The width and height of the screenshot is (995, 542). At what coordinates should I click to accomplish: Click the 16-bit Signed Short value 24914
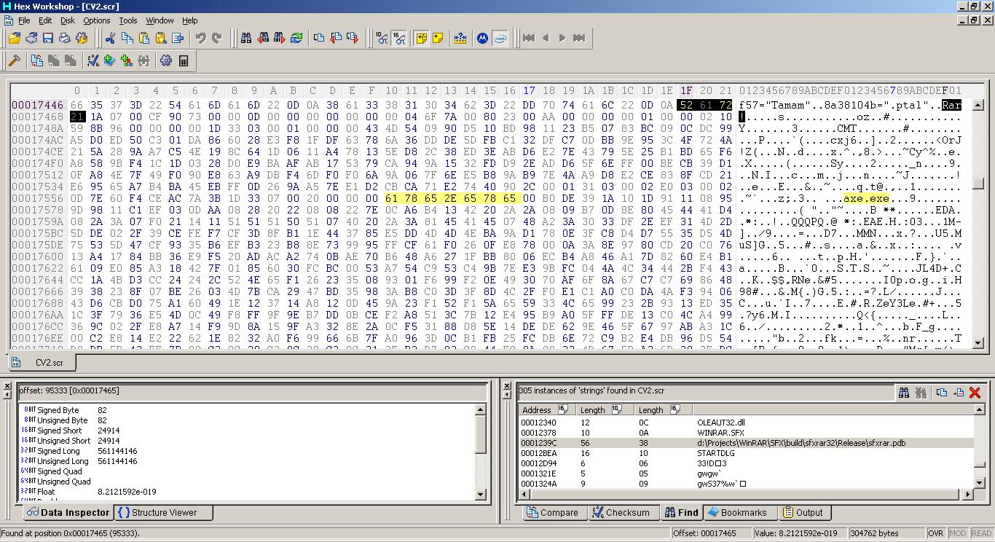point(109,431)
